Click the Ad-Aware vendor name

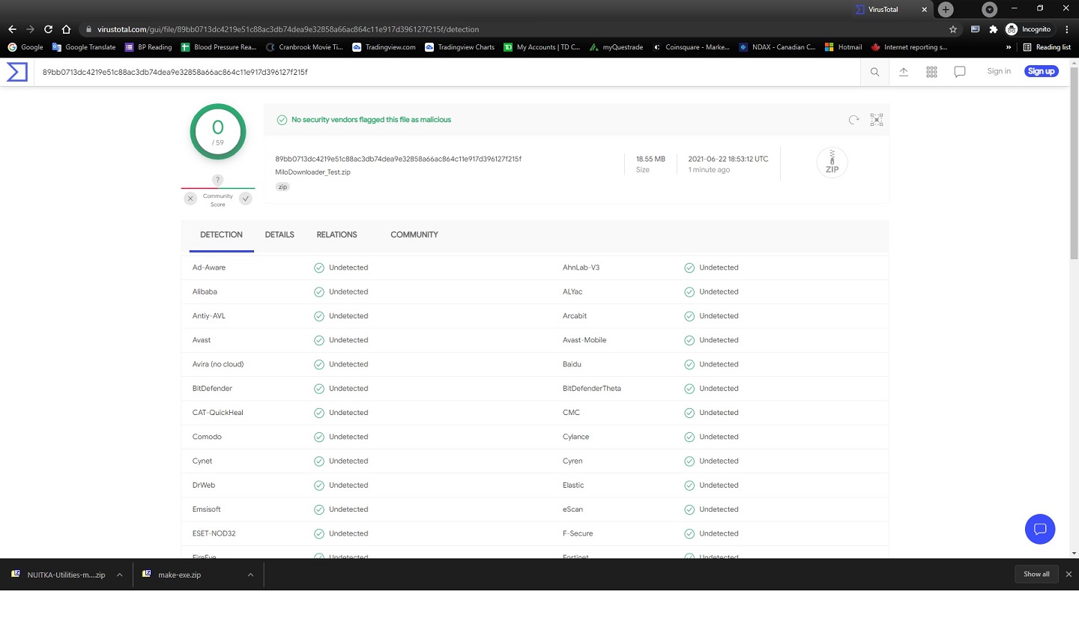point(209,267)
